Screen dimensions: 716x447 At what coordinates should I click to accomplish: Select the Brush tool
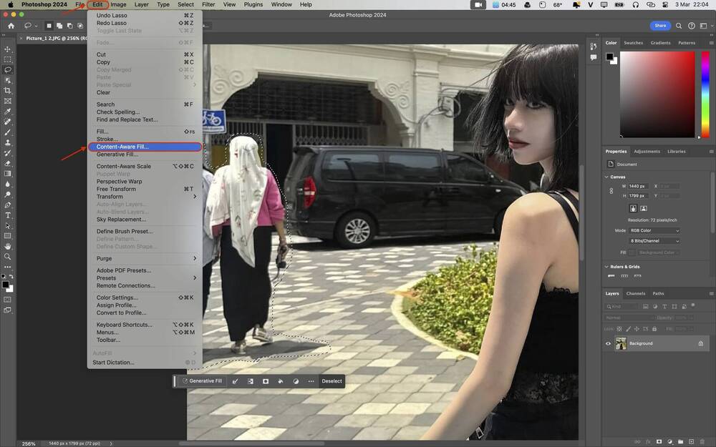pos(7,132)
